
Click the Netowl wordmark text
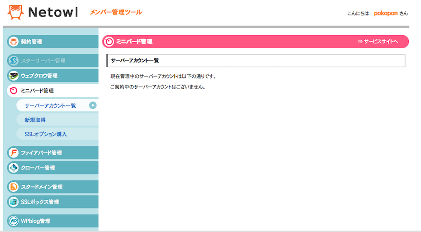tap(53, 12)
